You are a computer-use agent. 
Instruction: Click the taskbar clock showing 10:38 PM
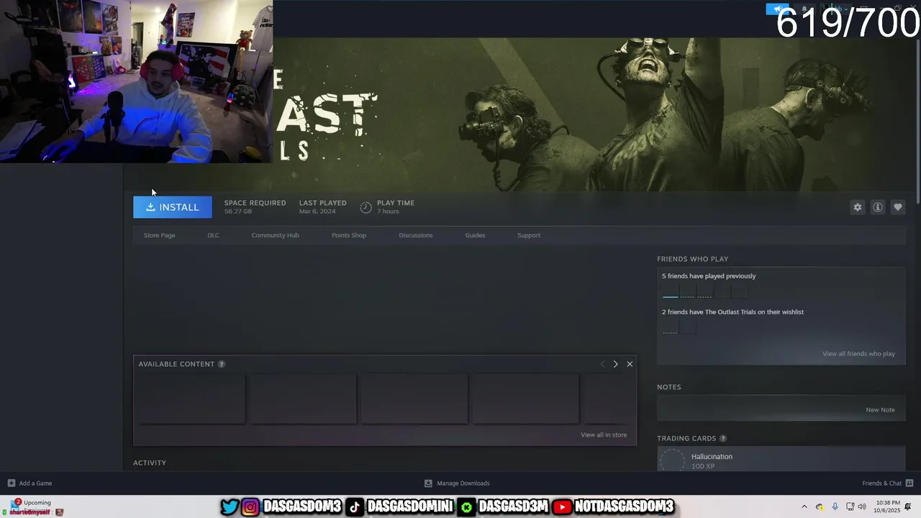click(x=888, y=506)
